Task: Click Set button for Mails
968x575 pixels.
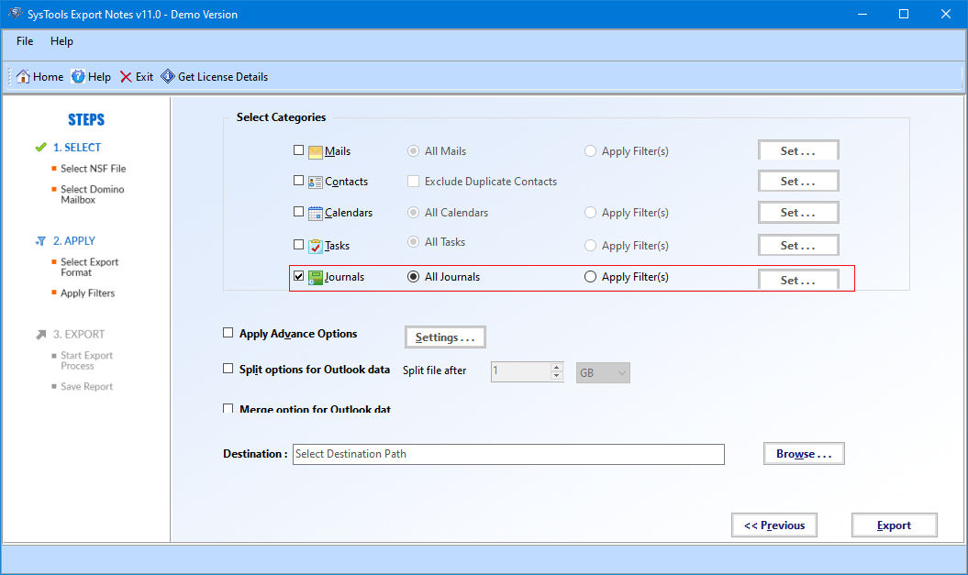Action: point(798,150)
